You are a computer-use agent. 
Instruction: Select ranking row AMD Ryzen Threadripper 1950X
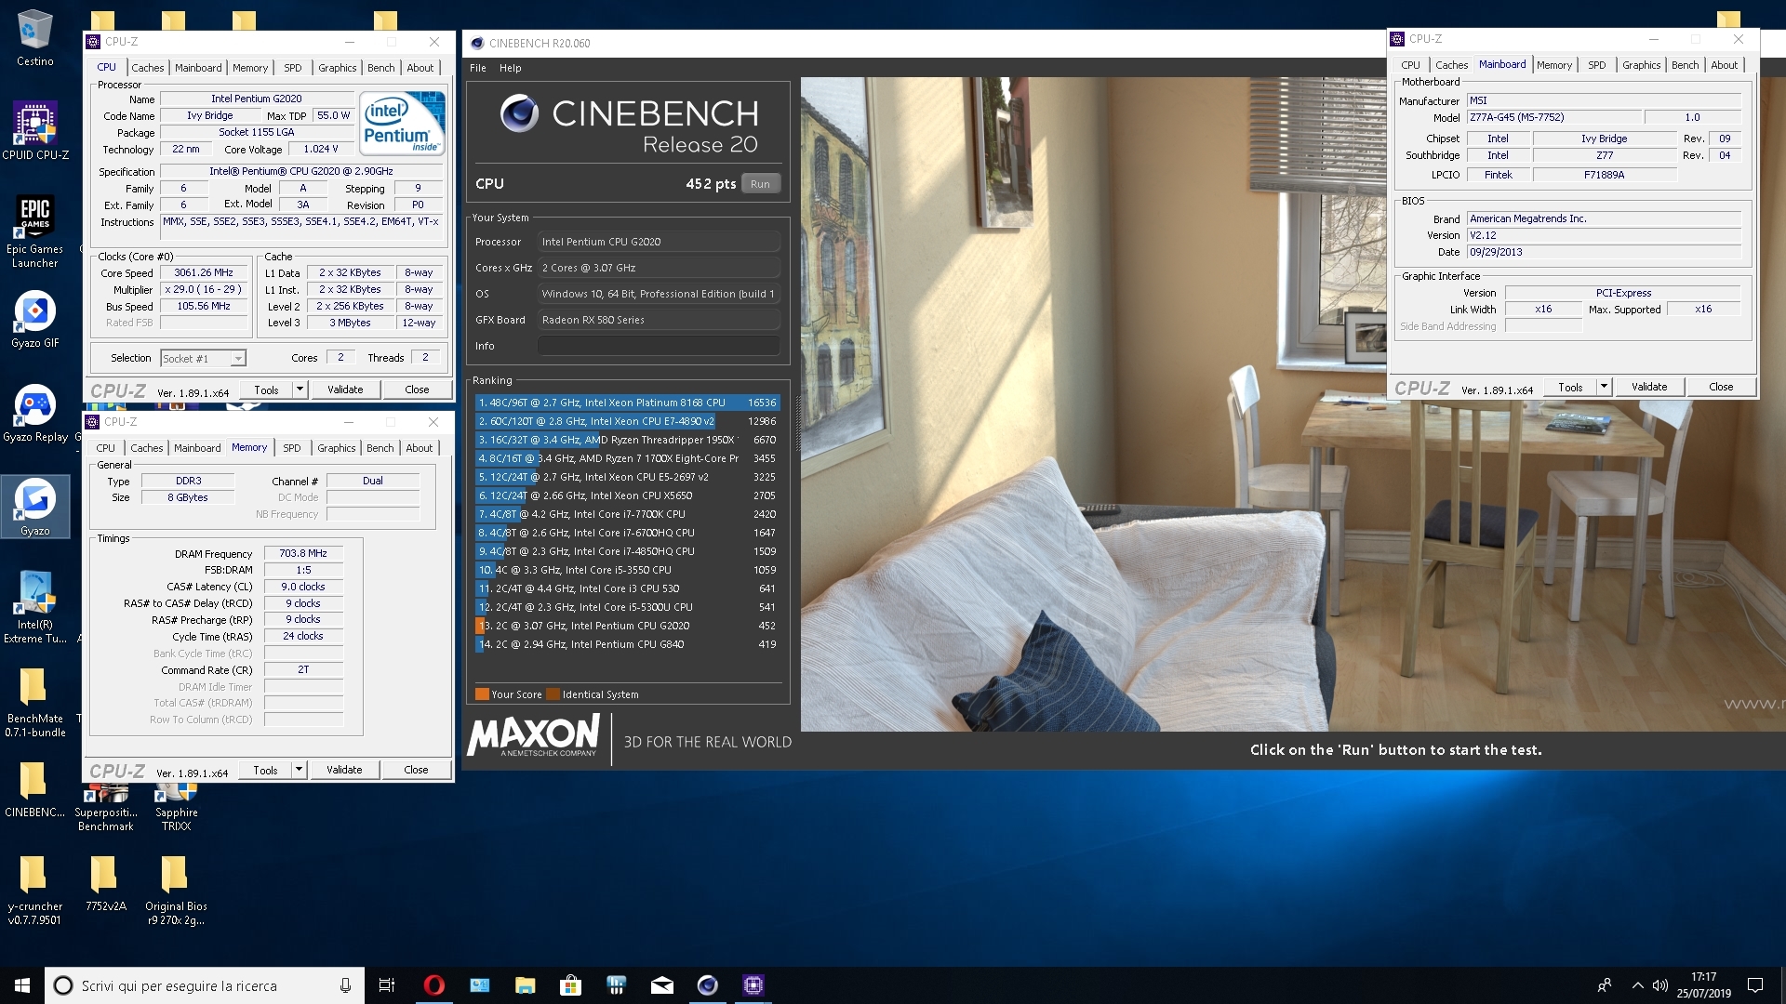tap(627, 440)
